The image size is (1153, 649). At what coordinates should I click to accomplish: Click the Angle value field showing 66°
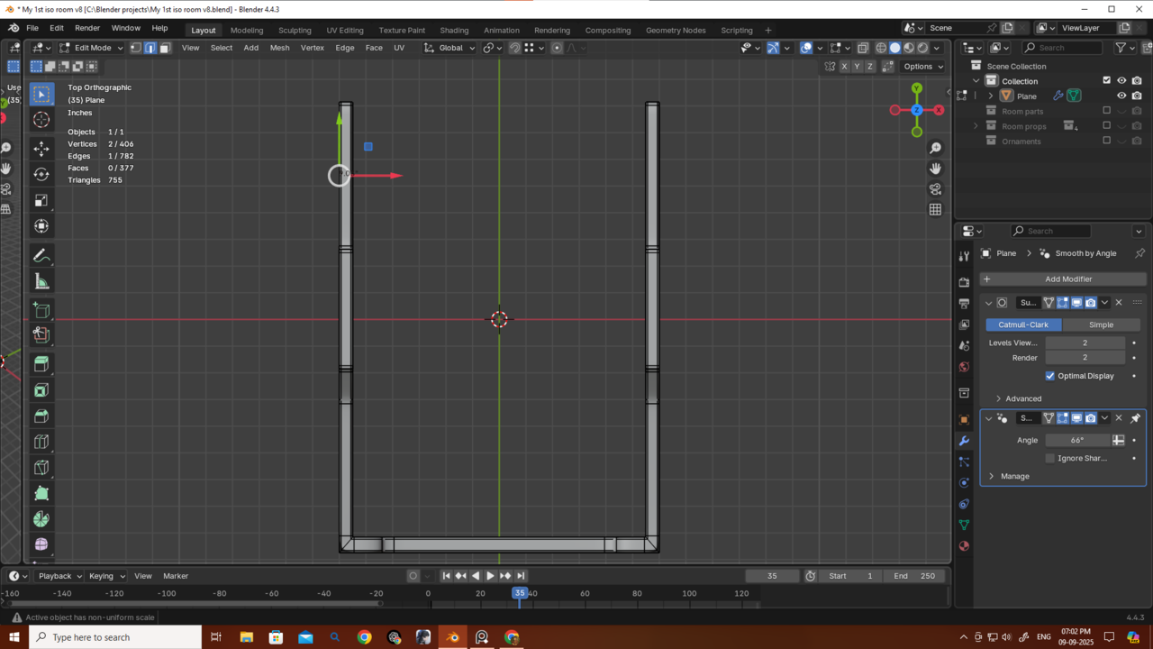click(x=1077, y=440)
